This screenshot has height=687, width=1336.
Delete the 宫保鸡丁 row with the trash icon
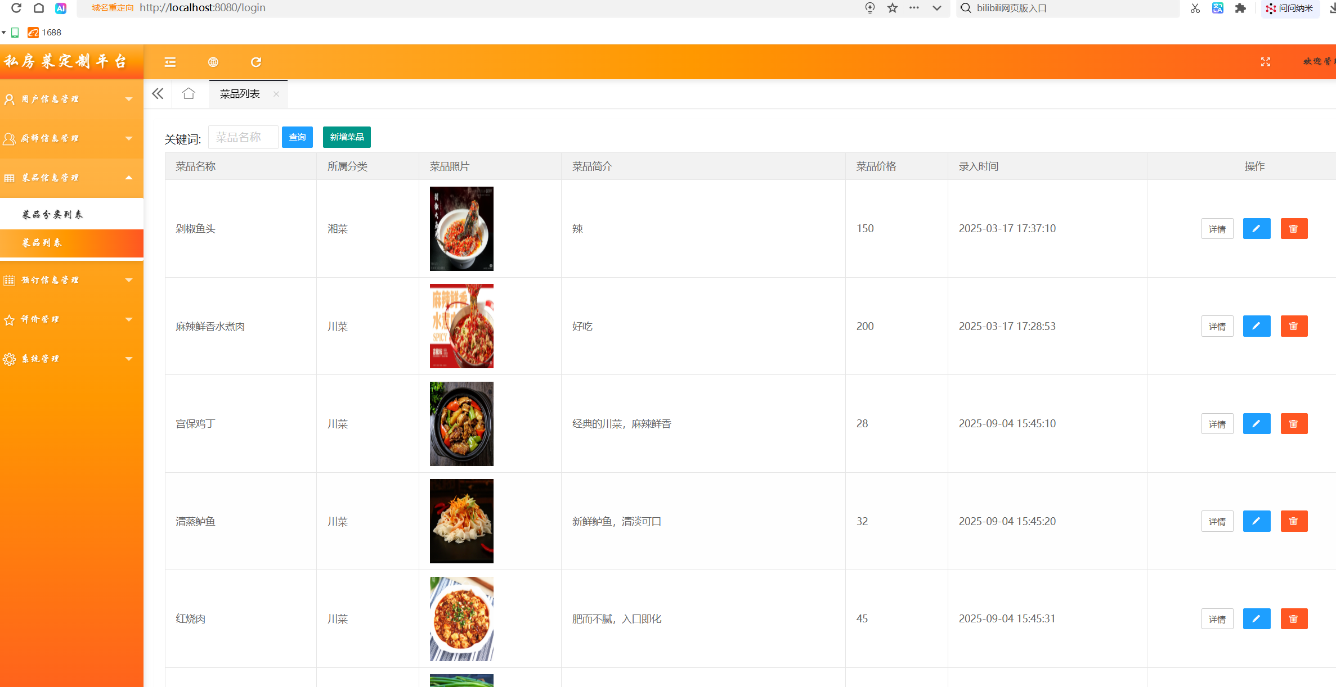click(x=1294, y=424)
